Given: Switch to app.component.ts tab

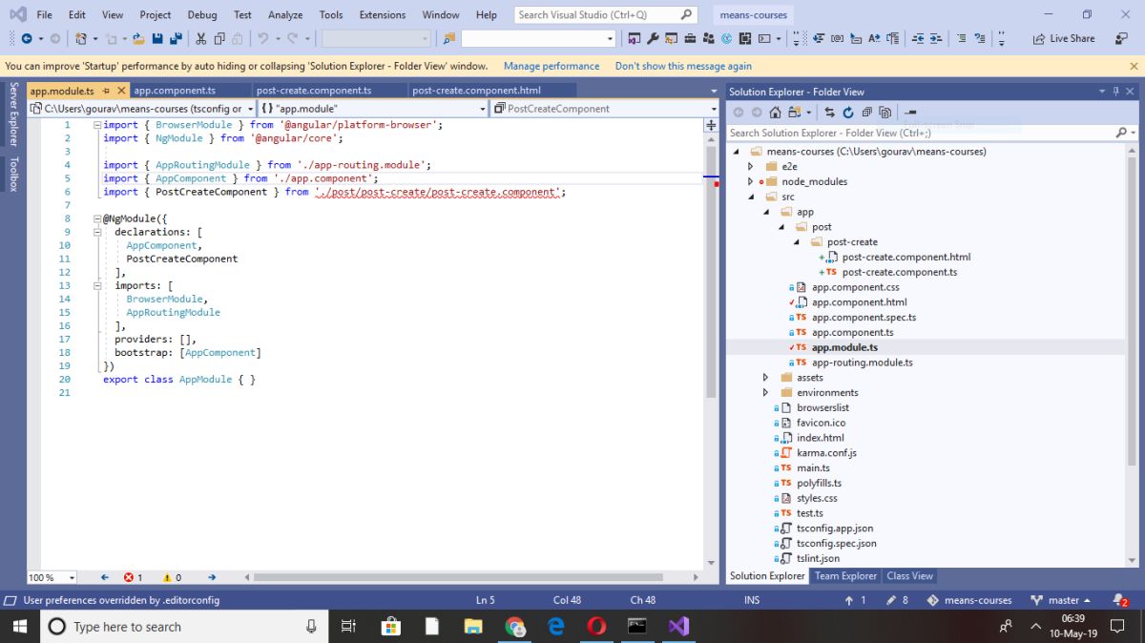Looking at the screenshot, I should 175,91.
